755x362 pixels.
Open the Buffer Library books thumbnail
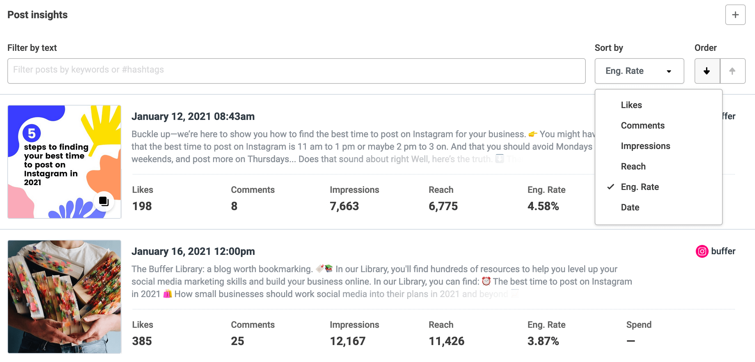(64, 297)
